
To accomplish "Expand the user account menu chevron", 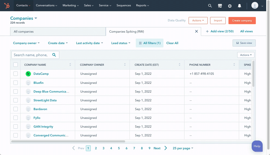I will point(262,6).
